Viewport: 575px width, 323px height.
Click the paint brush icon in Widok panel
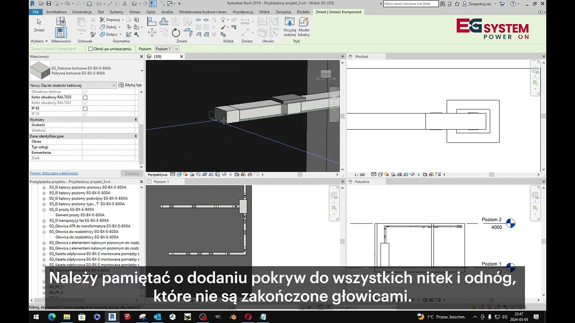click(223, 27)
